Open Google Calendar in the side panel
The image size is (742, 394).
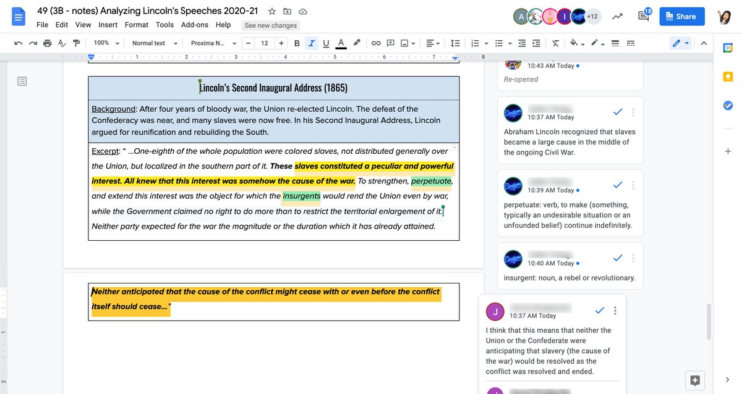pos(728,48)
